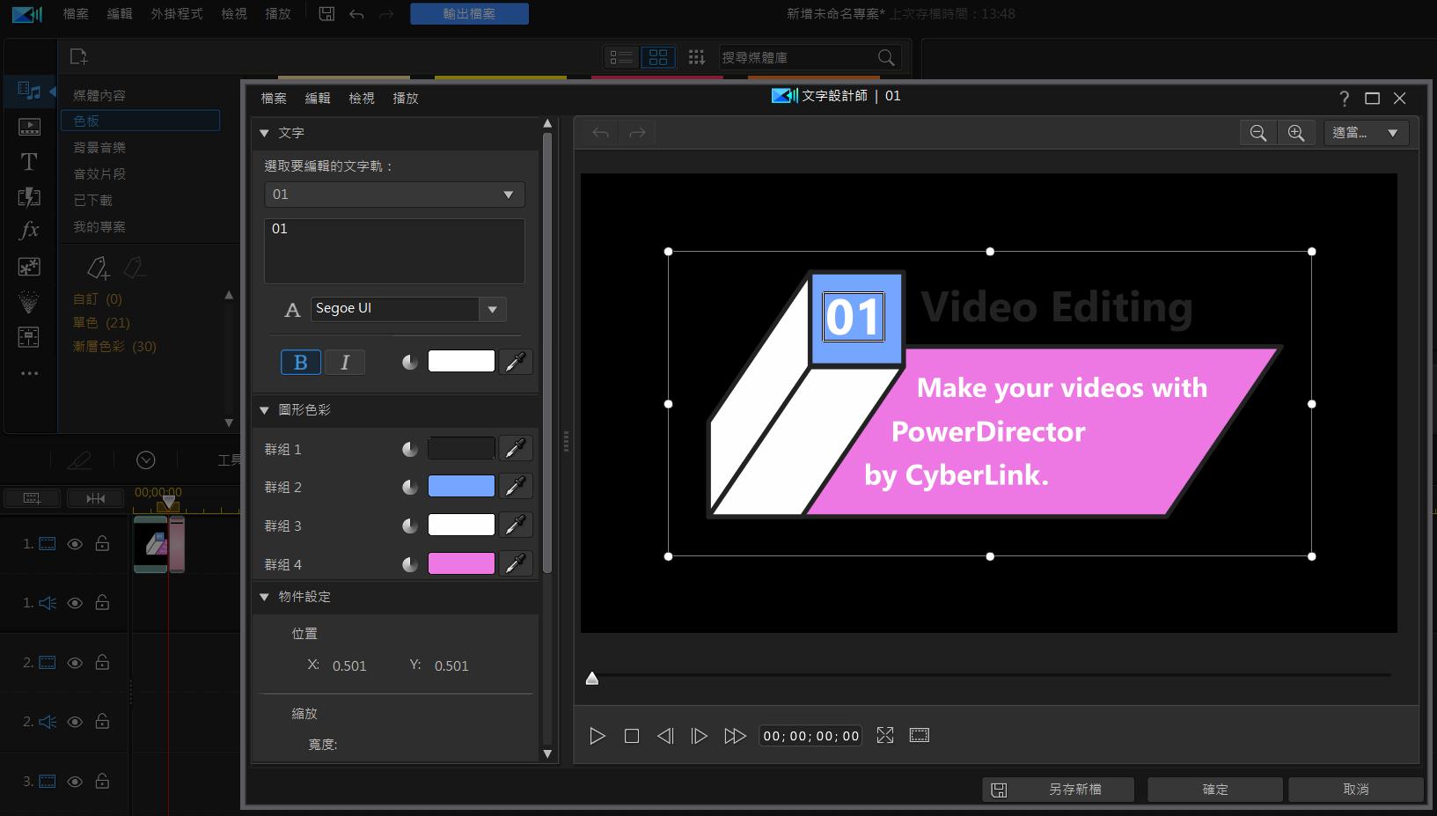This screenshot has height=816, width=1437.
Task: Open the 編輯 menu in designer
Action: point(318,99)
